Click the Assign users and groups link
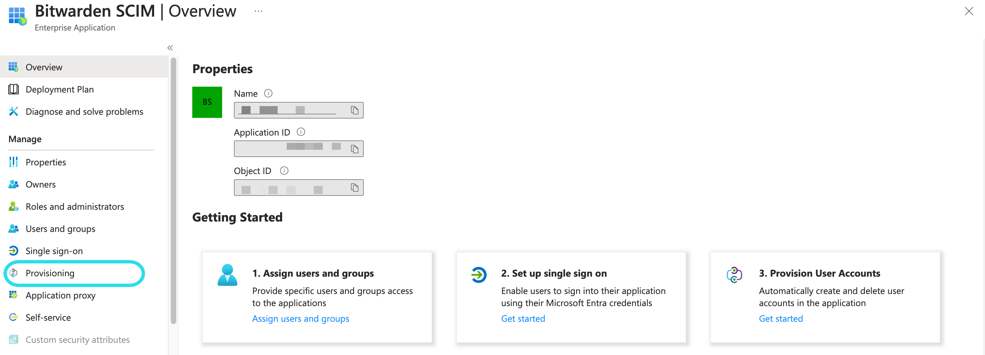985x355 pixels. point(301,318)
